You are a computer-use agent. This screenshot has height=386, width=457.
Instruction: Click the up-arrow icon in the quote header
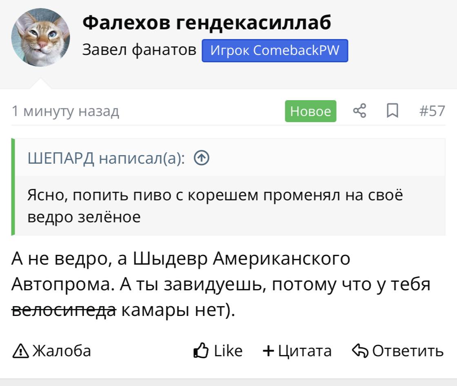click(x=202, y=157)
